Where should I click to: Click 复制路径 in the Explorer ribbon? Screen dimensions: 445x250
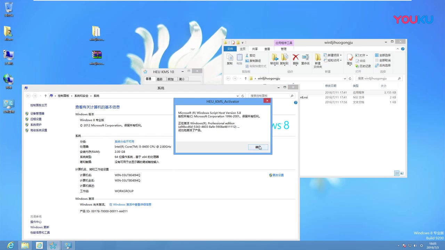coord(253,61)
